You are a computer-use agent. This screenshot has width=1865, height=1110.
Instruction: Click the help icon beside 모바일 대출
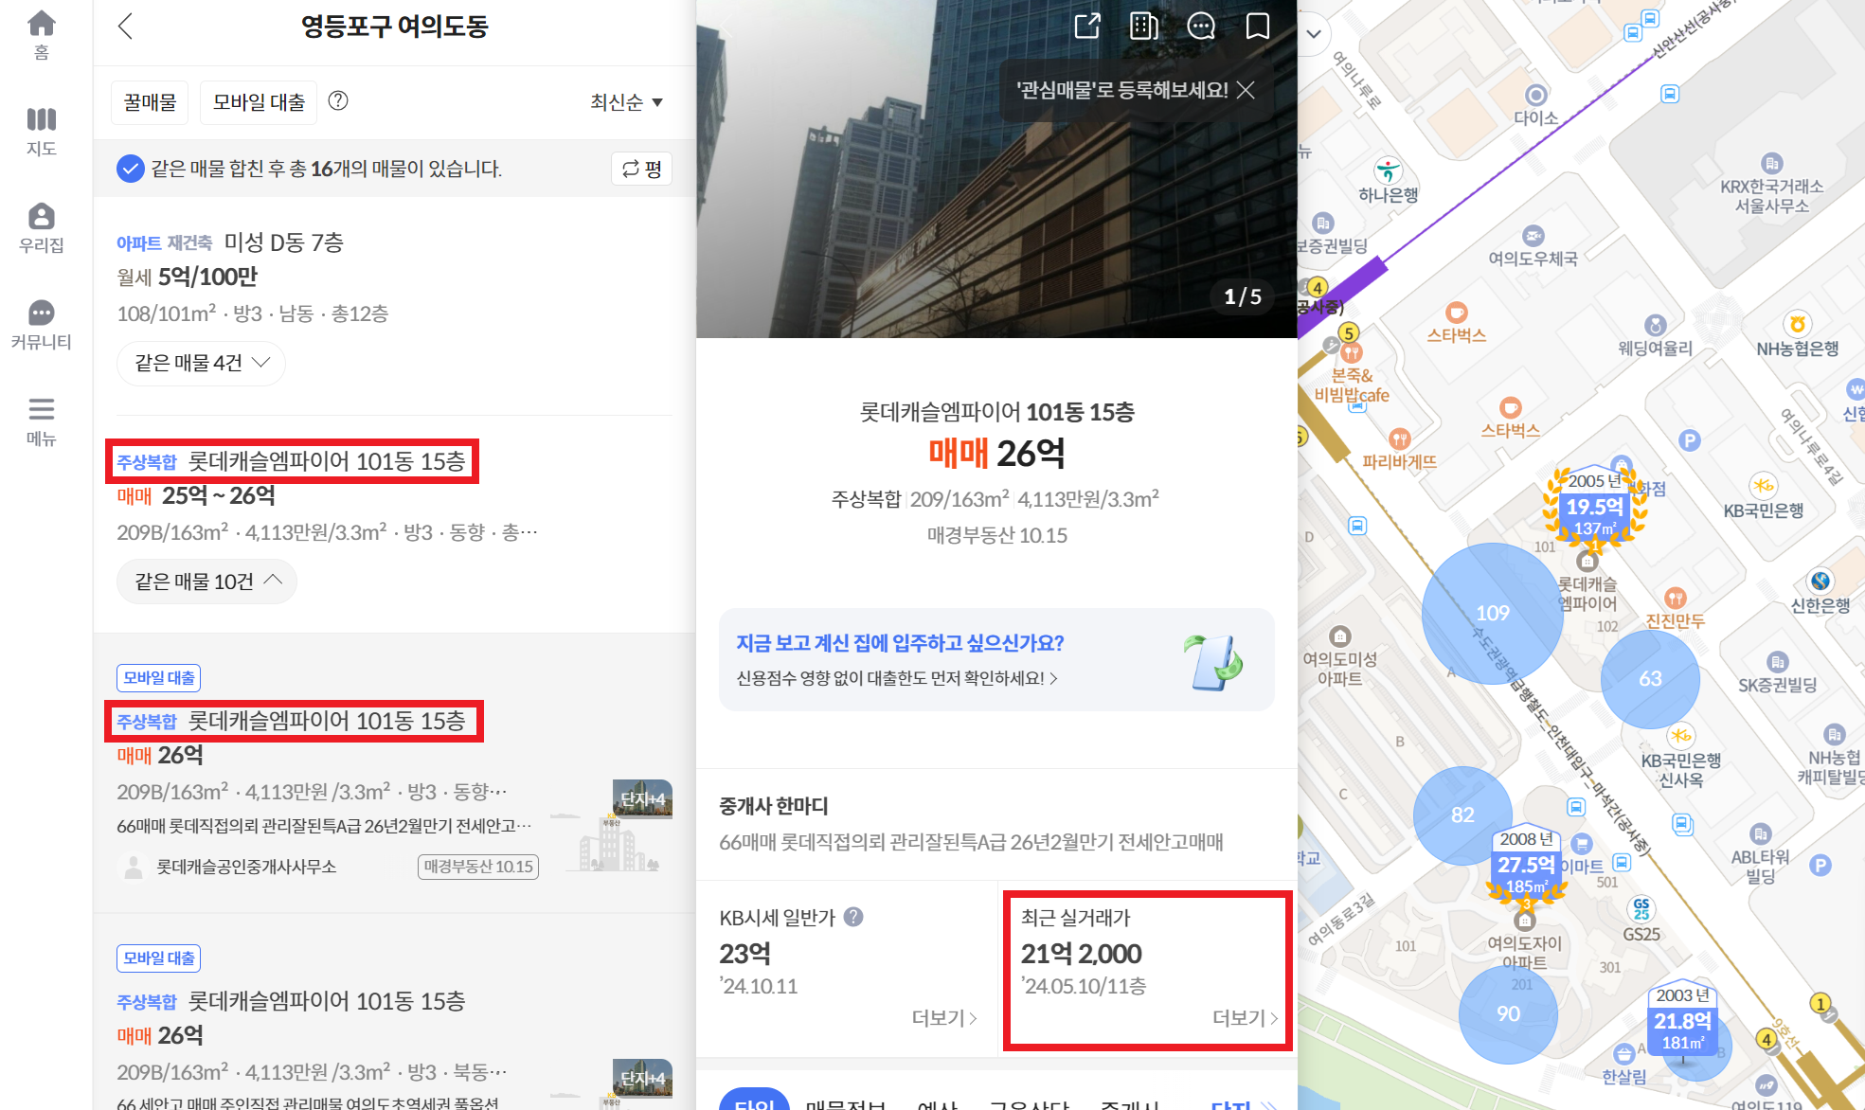point(338,100)
